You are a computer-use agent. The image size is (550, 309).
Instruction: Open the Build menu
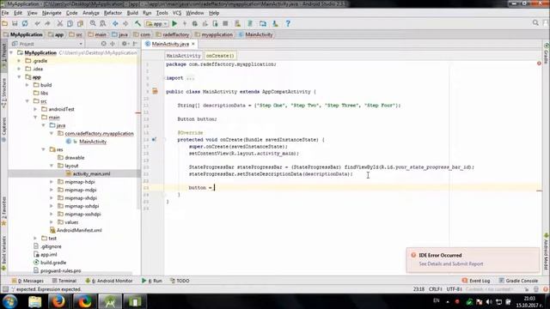point(132,13)
